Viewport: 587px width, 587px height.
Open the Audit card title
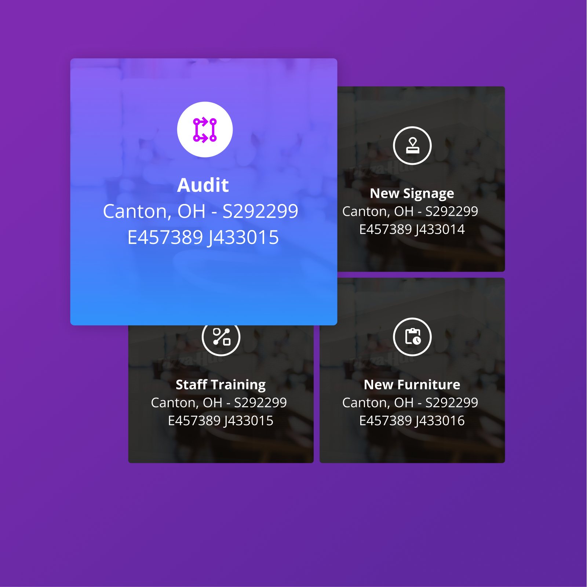click(x=203, y=185)
